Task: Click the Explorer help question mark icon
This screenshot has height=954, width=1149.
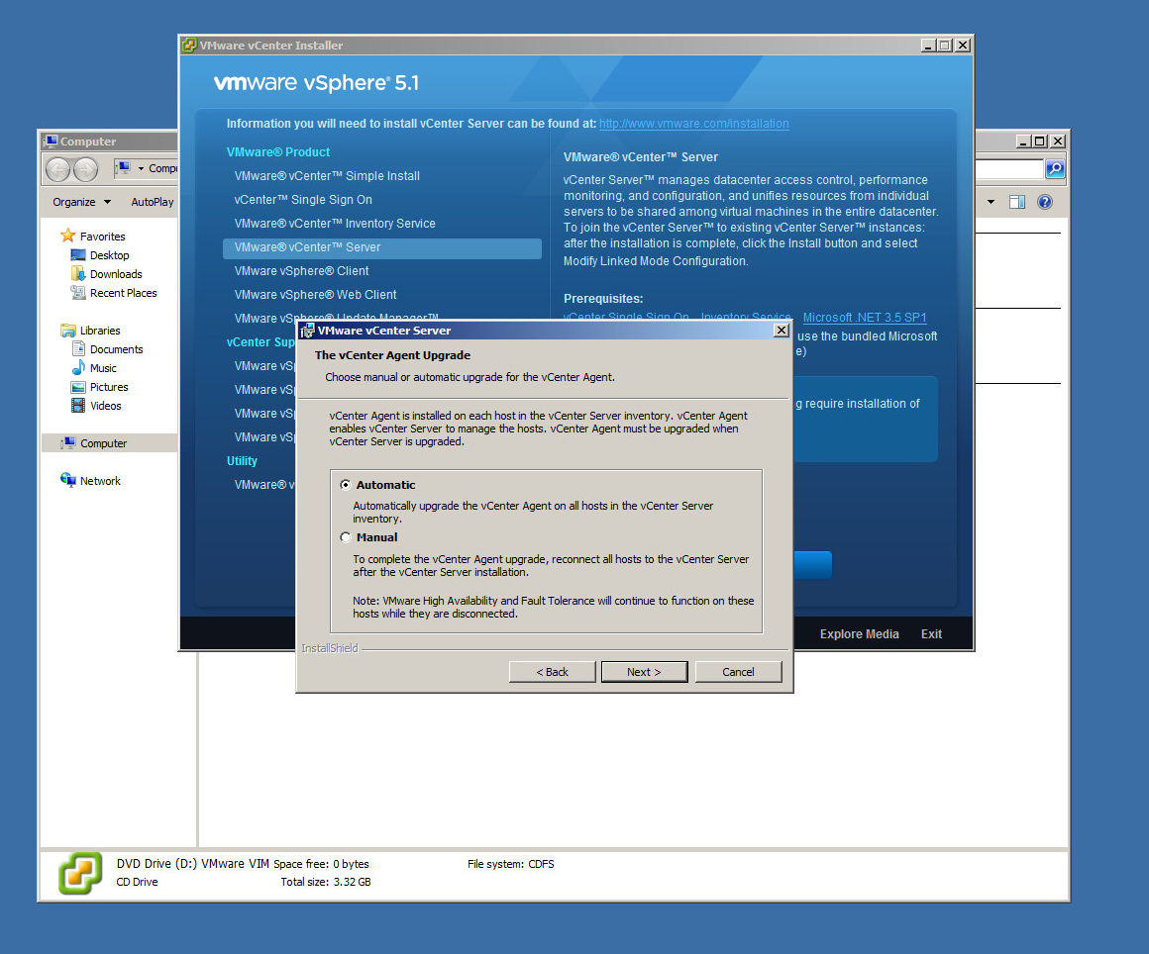Action: tap(1044, 202)
